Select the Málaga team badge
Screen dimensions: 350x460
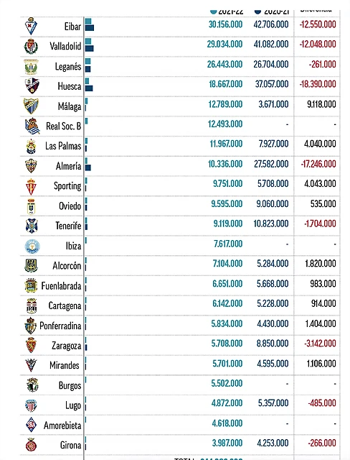pyautogui.click(x=31, y=106)
